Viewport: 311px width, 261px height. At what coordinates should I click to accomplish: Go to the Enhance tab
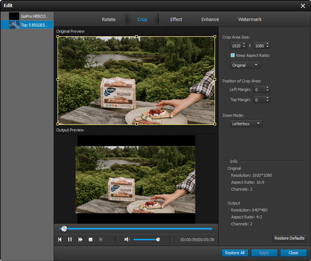[210, 20]
